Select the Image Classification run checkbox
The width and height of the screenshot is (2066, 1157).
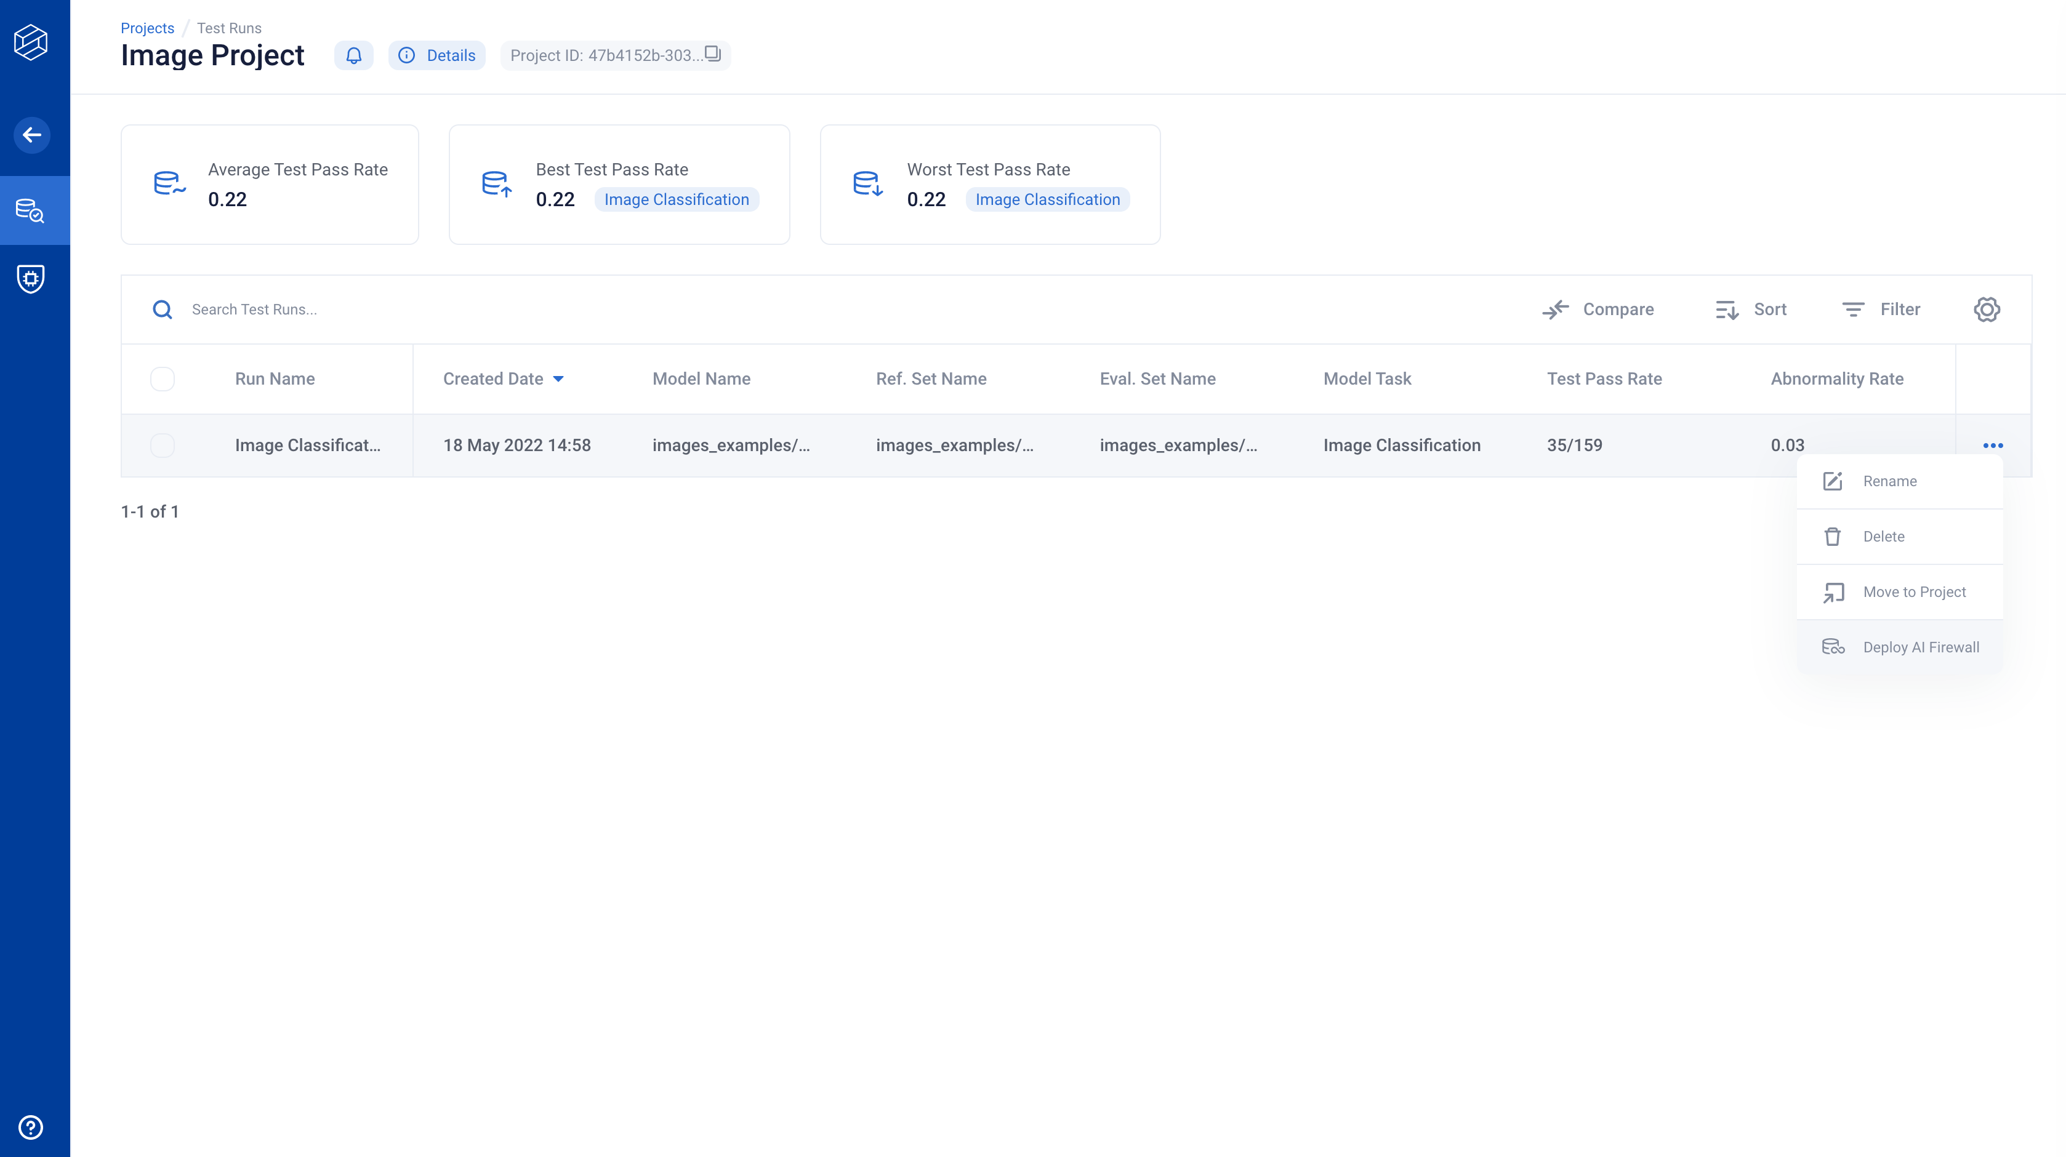(163, 446)
